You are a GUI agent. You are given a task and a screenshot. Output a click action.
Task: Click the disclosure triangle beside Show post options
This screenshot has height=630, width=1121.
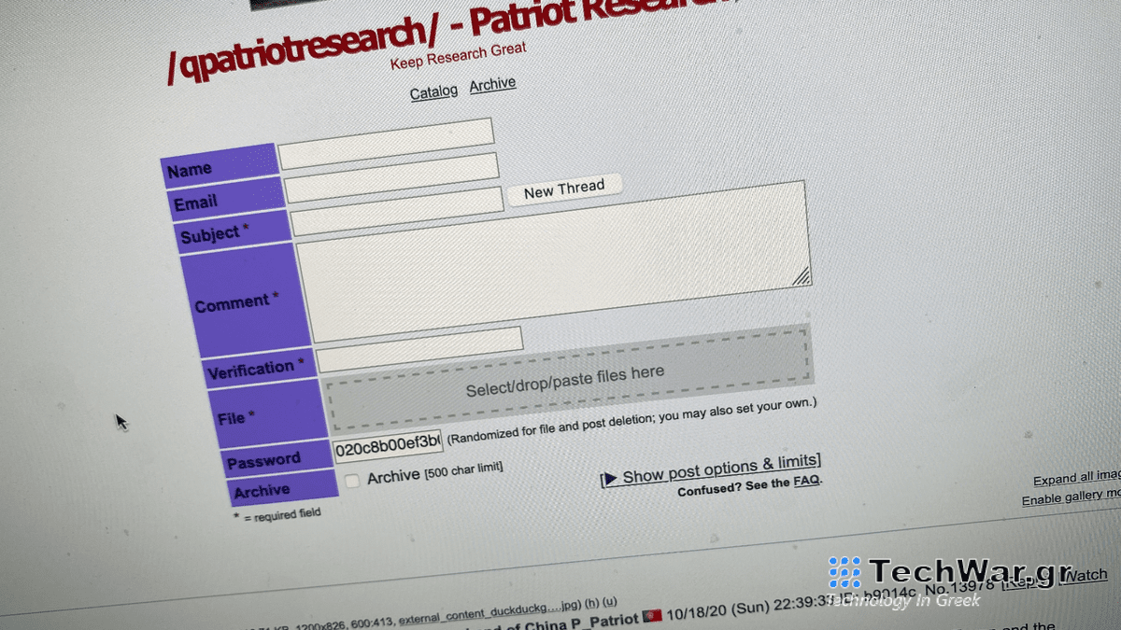pos(609,480)
